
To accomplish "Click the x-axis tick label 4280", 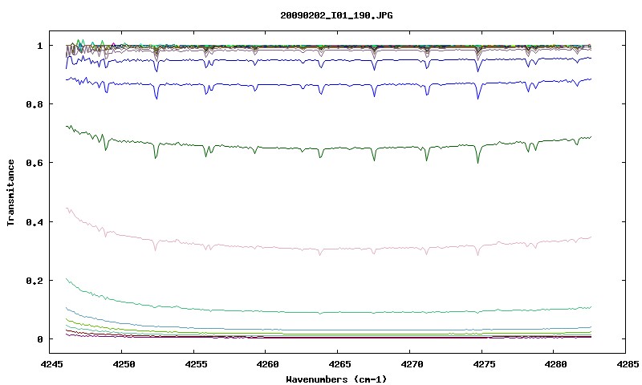I will point(555,364).
